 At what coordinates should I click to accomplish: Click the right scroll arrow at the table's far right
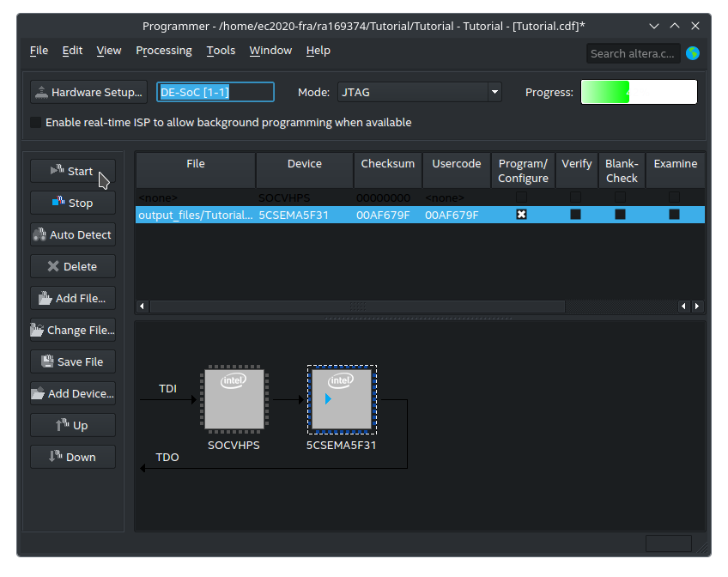(x=697, y=307)
